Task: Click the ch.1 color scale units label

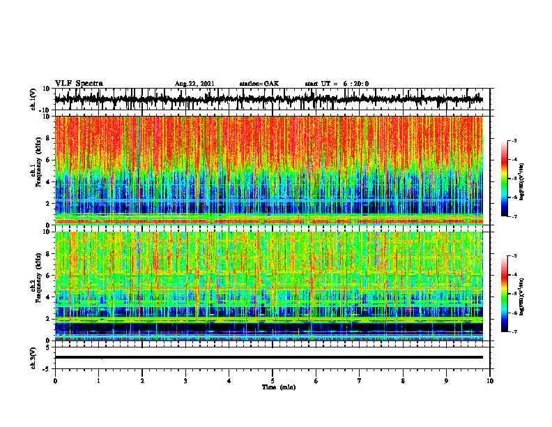Action: click(x=522, y=182)
